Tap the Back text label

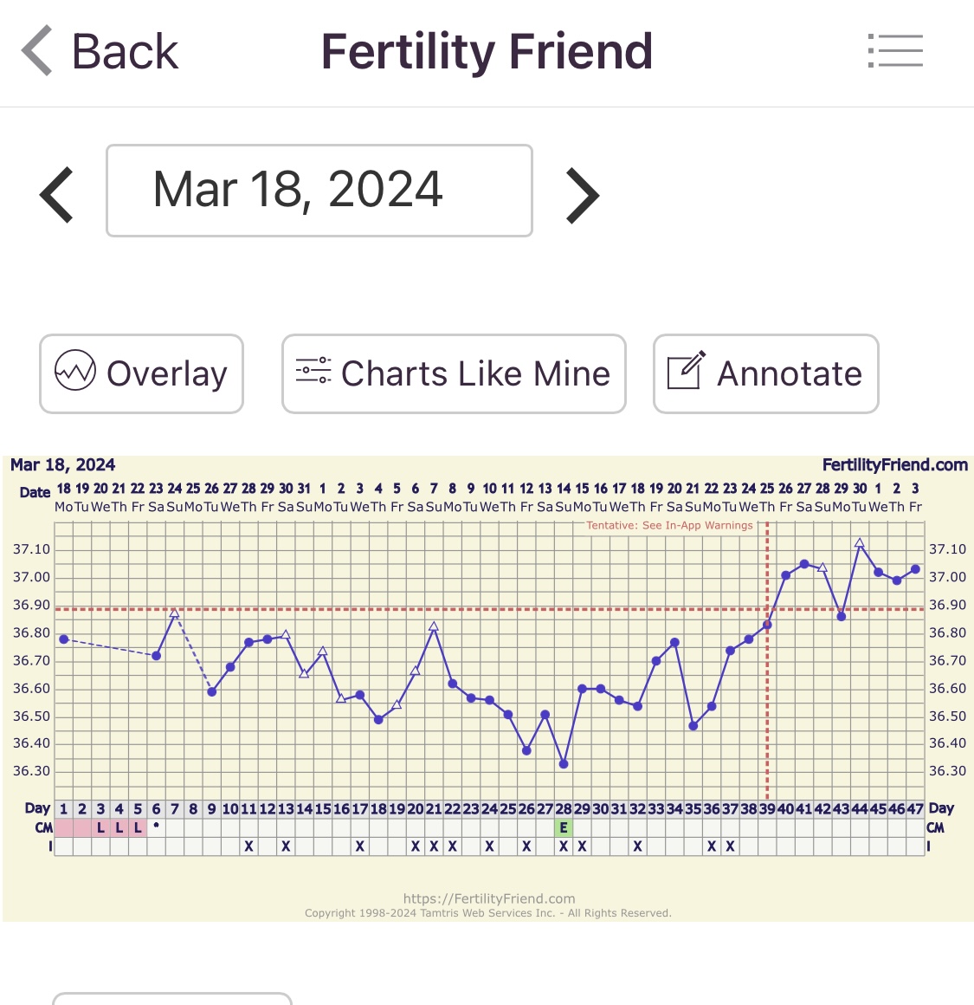(125, 52)
